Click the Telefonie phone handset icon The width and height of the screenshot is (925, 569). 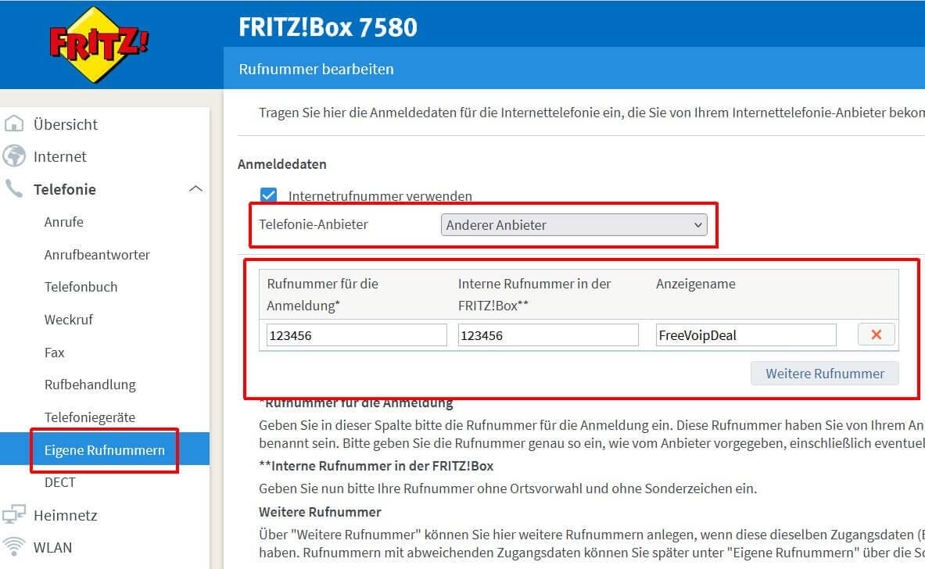(14, 188)
